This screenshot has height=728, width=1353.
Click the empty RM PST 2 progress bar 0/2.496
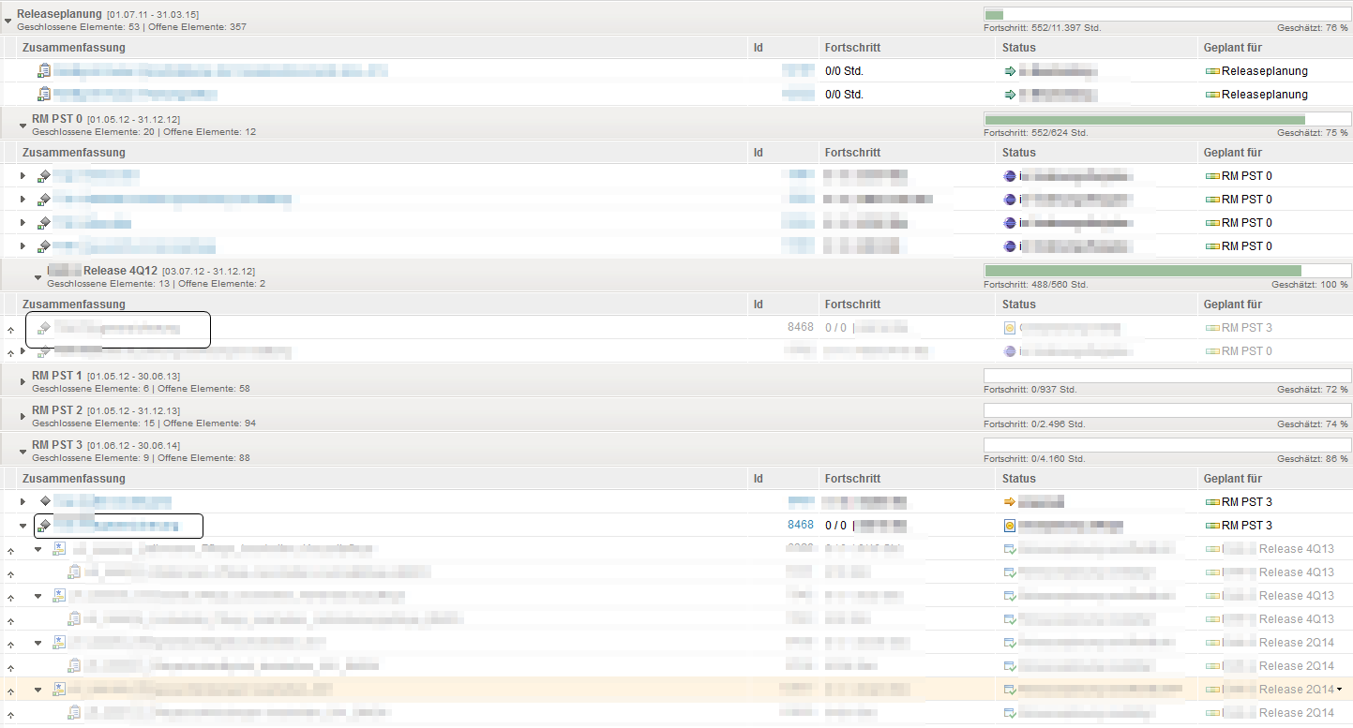[x=1166, y=410]
